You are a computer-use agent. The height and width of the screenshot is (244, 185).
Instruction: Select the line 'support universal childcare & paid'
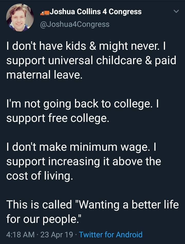coord(91,61)
